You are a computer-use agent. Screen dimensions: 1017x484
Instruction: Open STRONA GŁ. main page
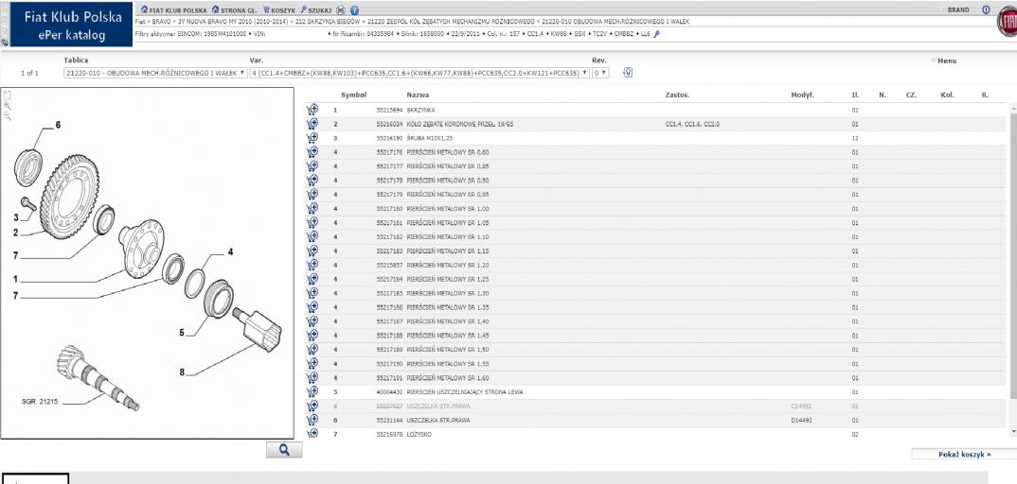pos(234,10)
